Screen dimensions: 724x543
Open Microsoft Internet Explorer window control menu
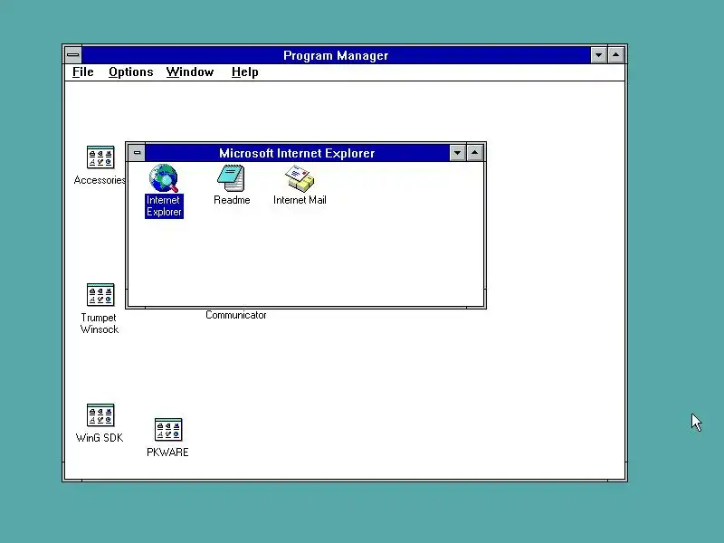pyautogui.click(x=137, y=153)
